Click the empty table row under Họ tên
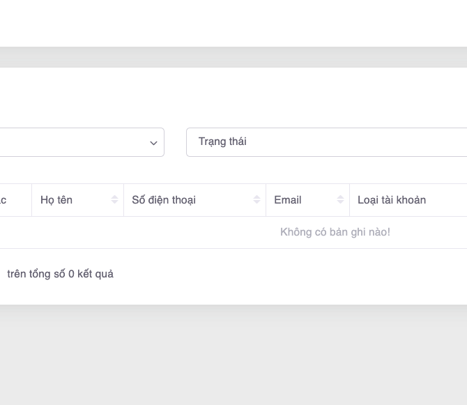 (x=77, y=232)
